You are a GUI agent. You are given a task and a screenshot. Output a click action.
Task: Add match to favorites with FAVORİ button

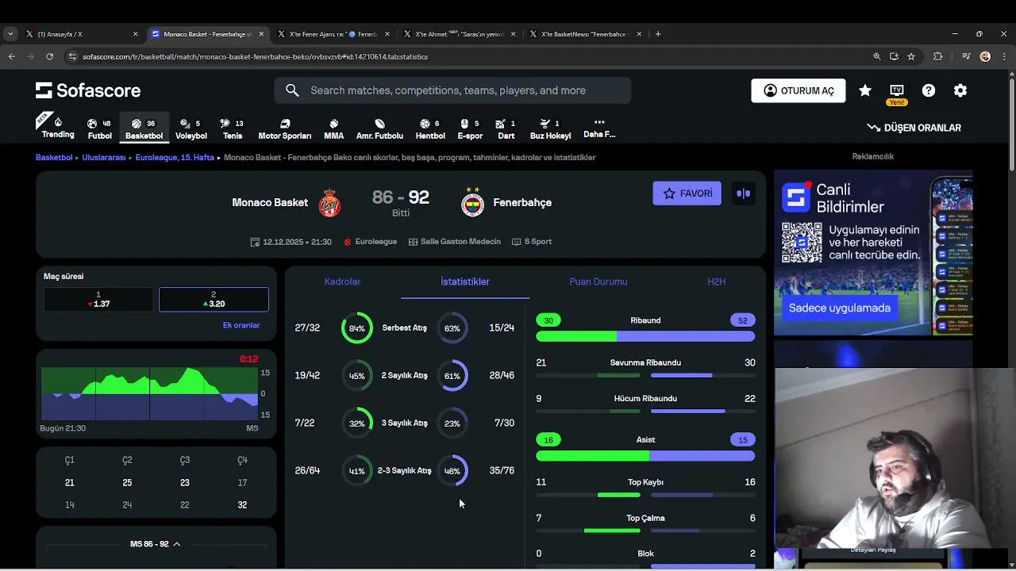point(687,194)
